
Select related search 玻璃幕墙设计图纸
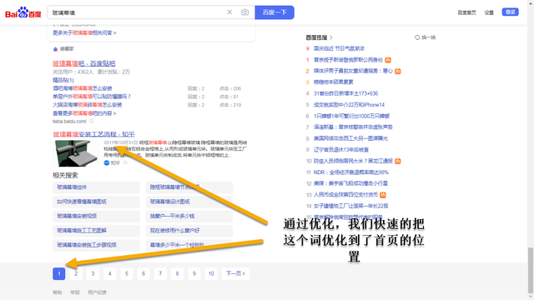point(189,202)
